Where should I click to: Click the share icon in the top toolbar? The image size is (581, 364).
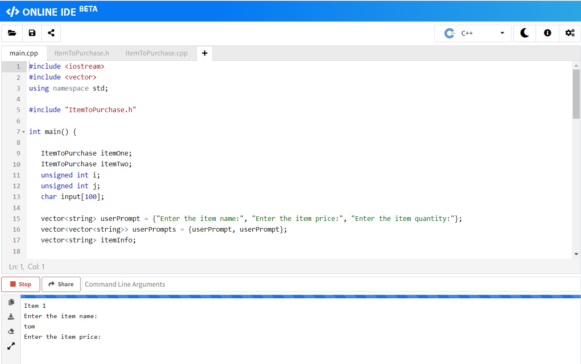[x=51, y=33]
